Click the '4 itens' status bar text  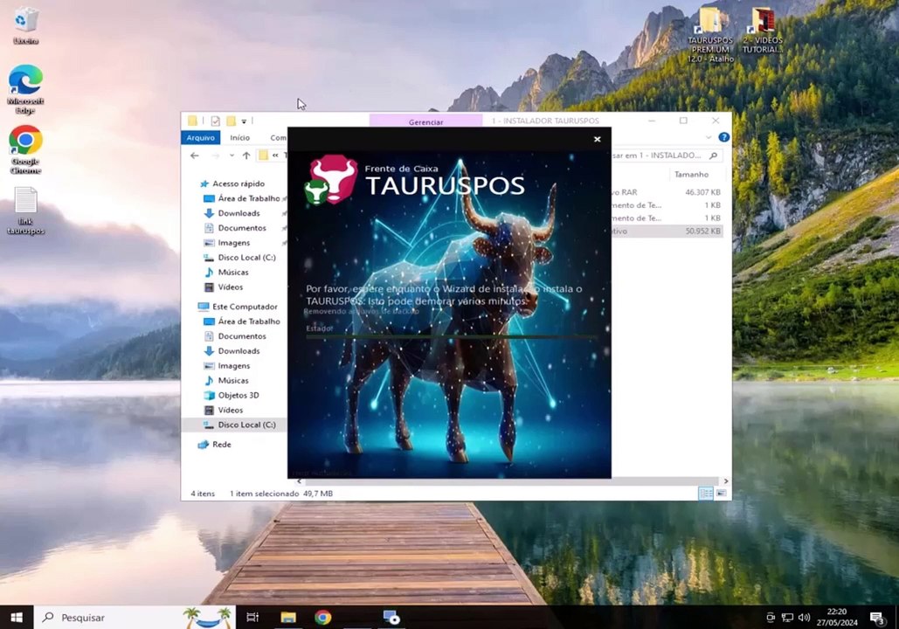point(203,494)
